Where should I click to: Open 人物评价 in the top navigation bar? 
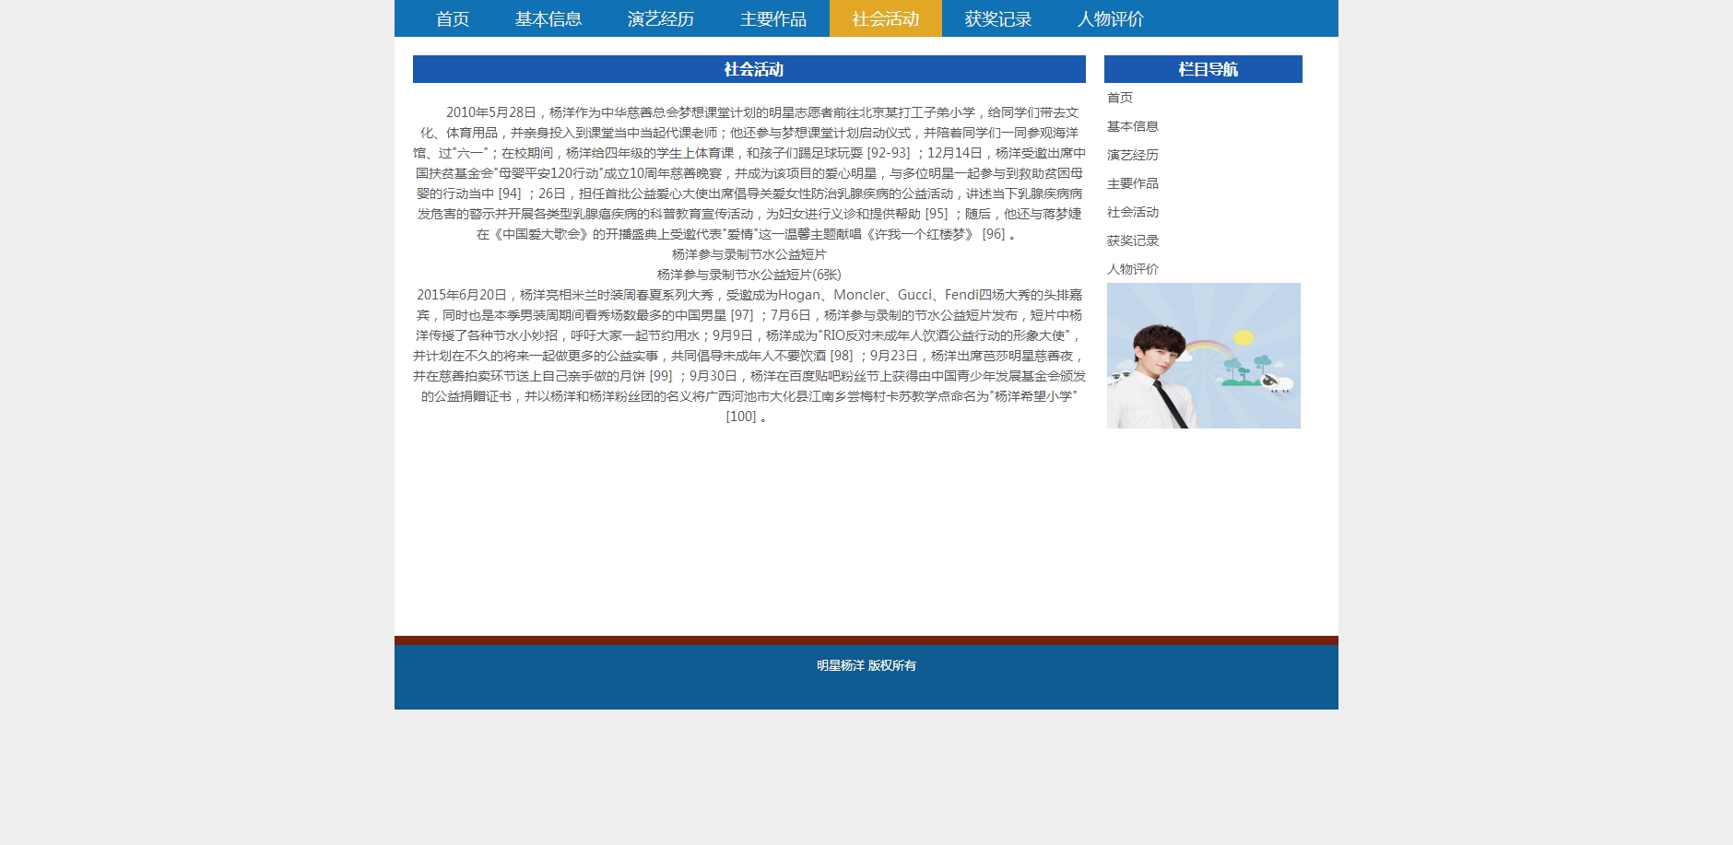(x=1110, y=18)
